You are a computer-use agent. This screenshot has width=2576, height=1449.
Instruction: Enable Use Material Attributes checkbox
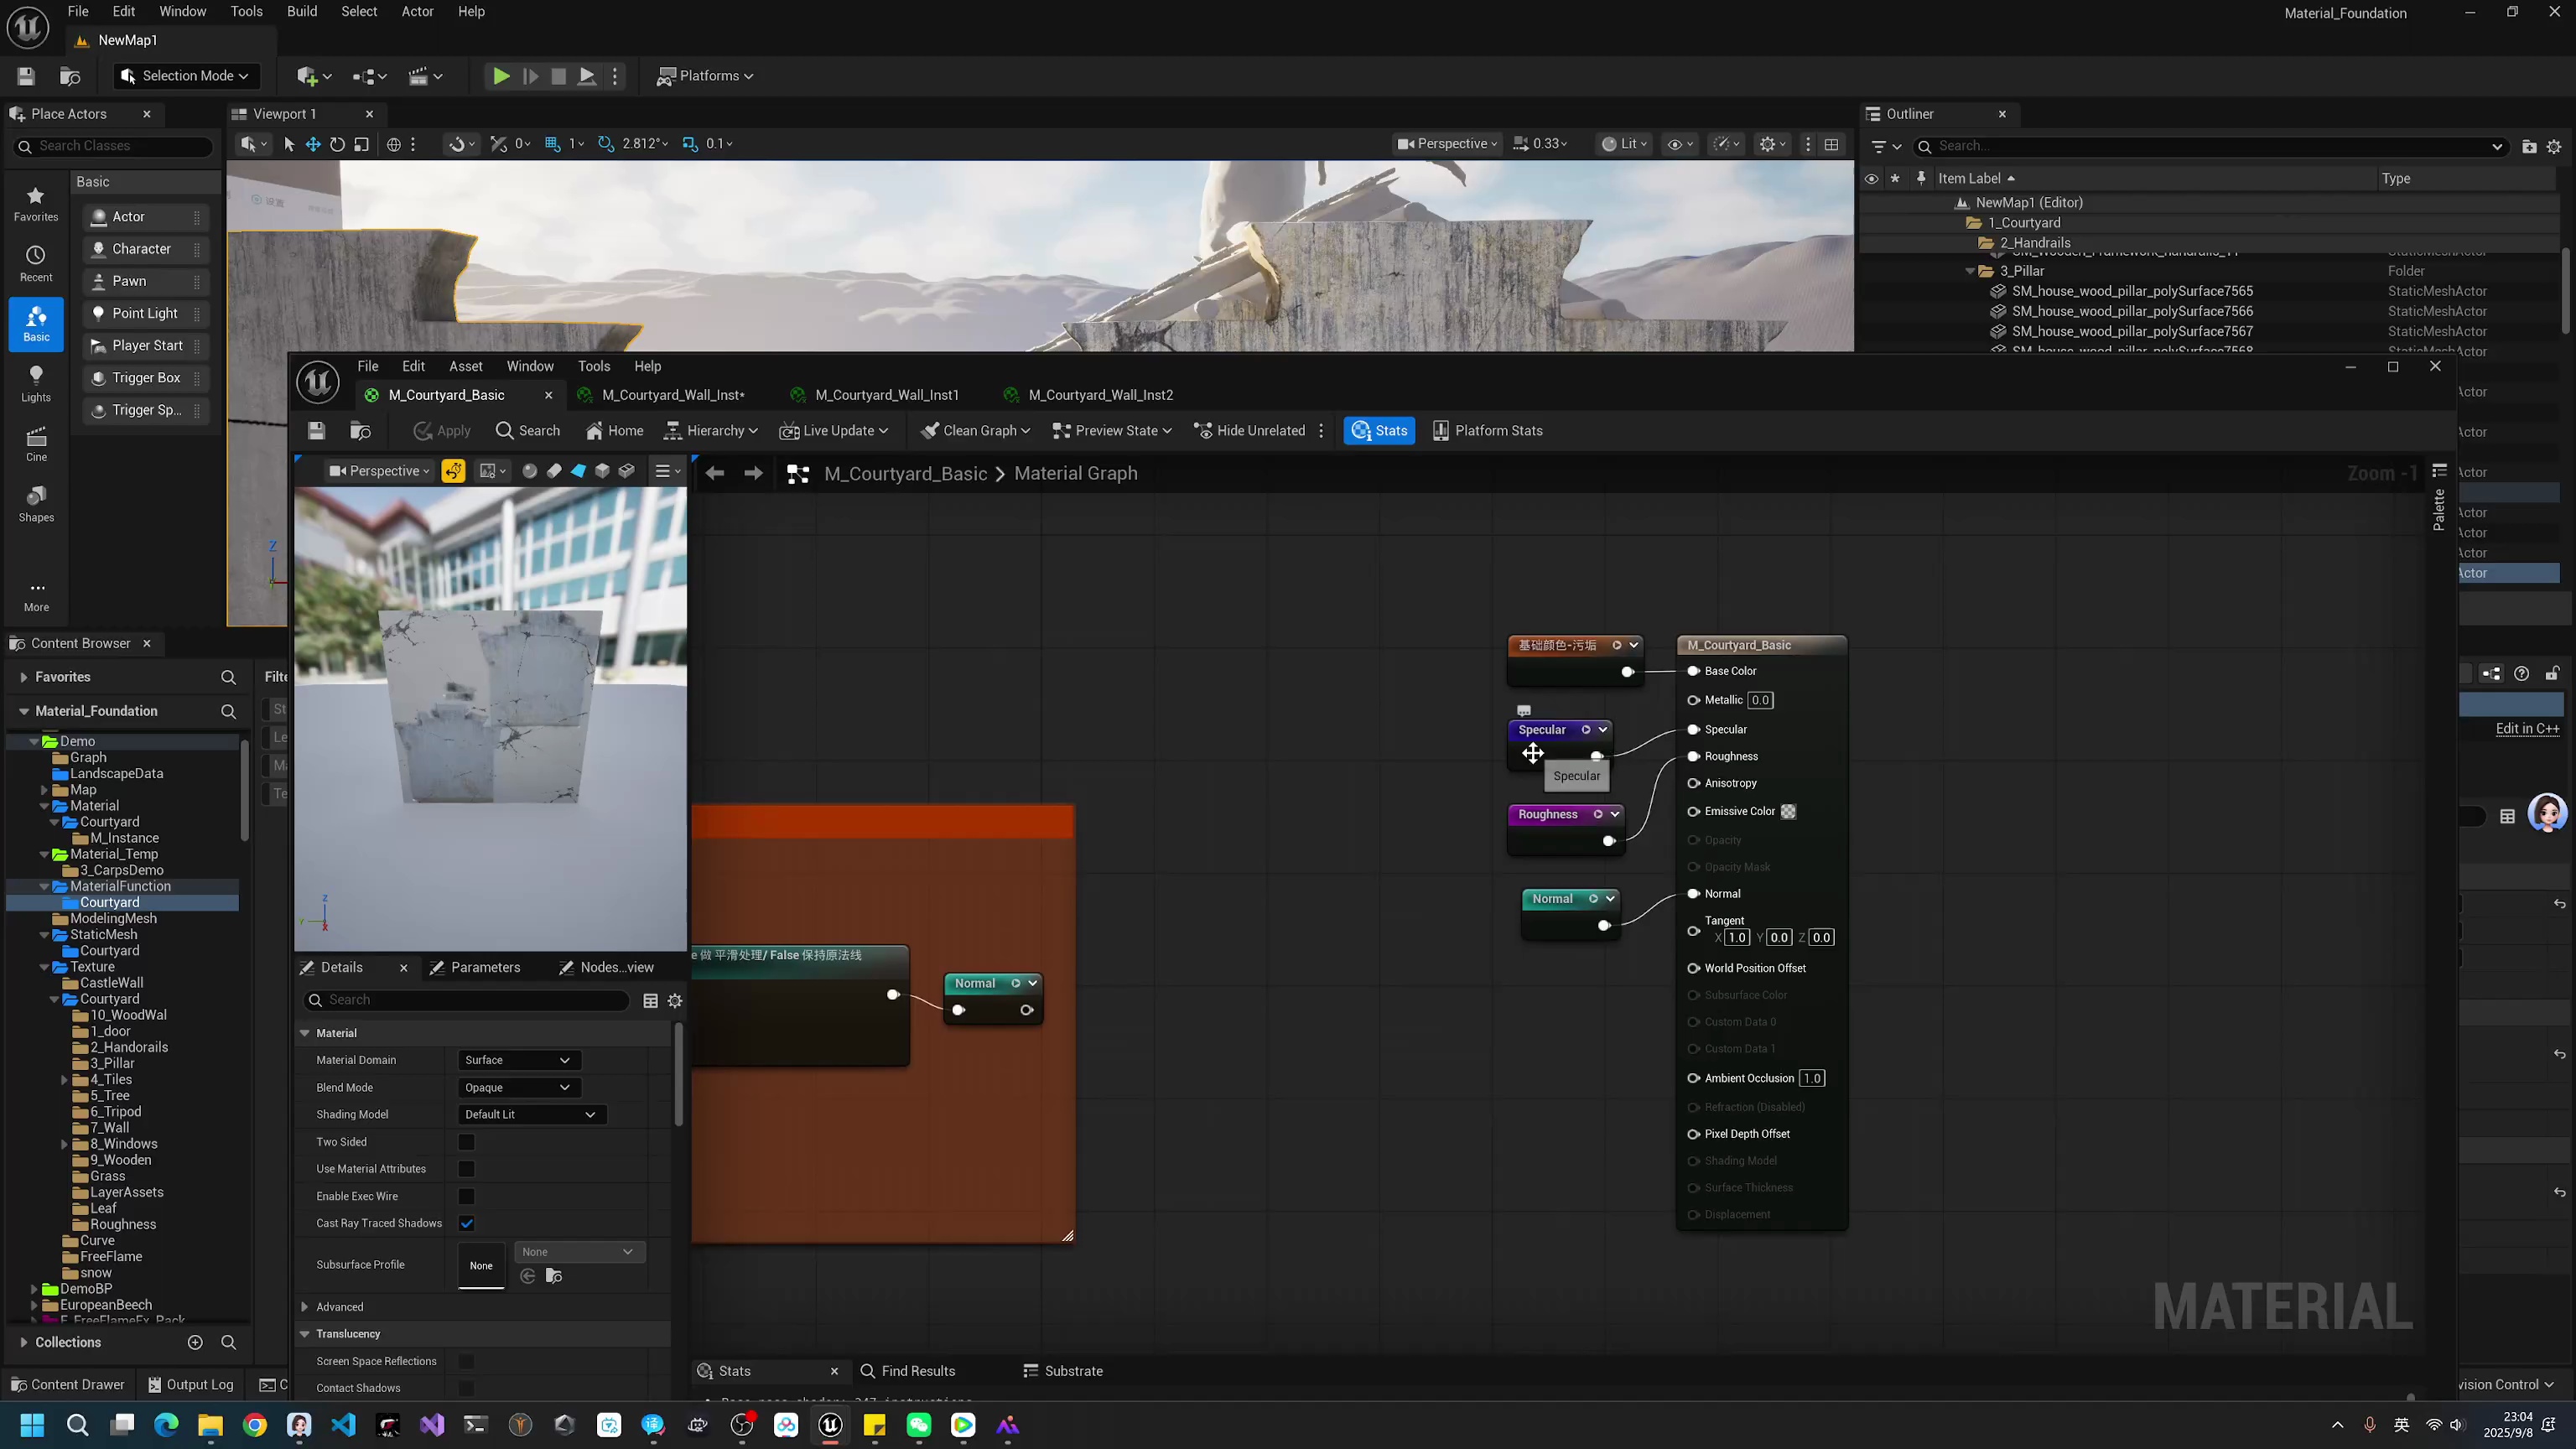pyautogui.click(x=467, y=1169)
